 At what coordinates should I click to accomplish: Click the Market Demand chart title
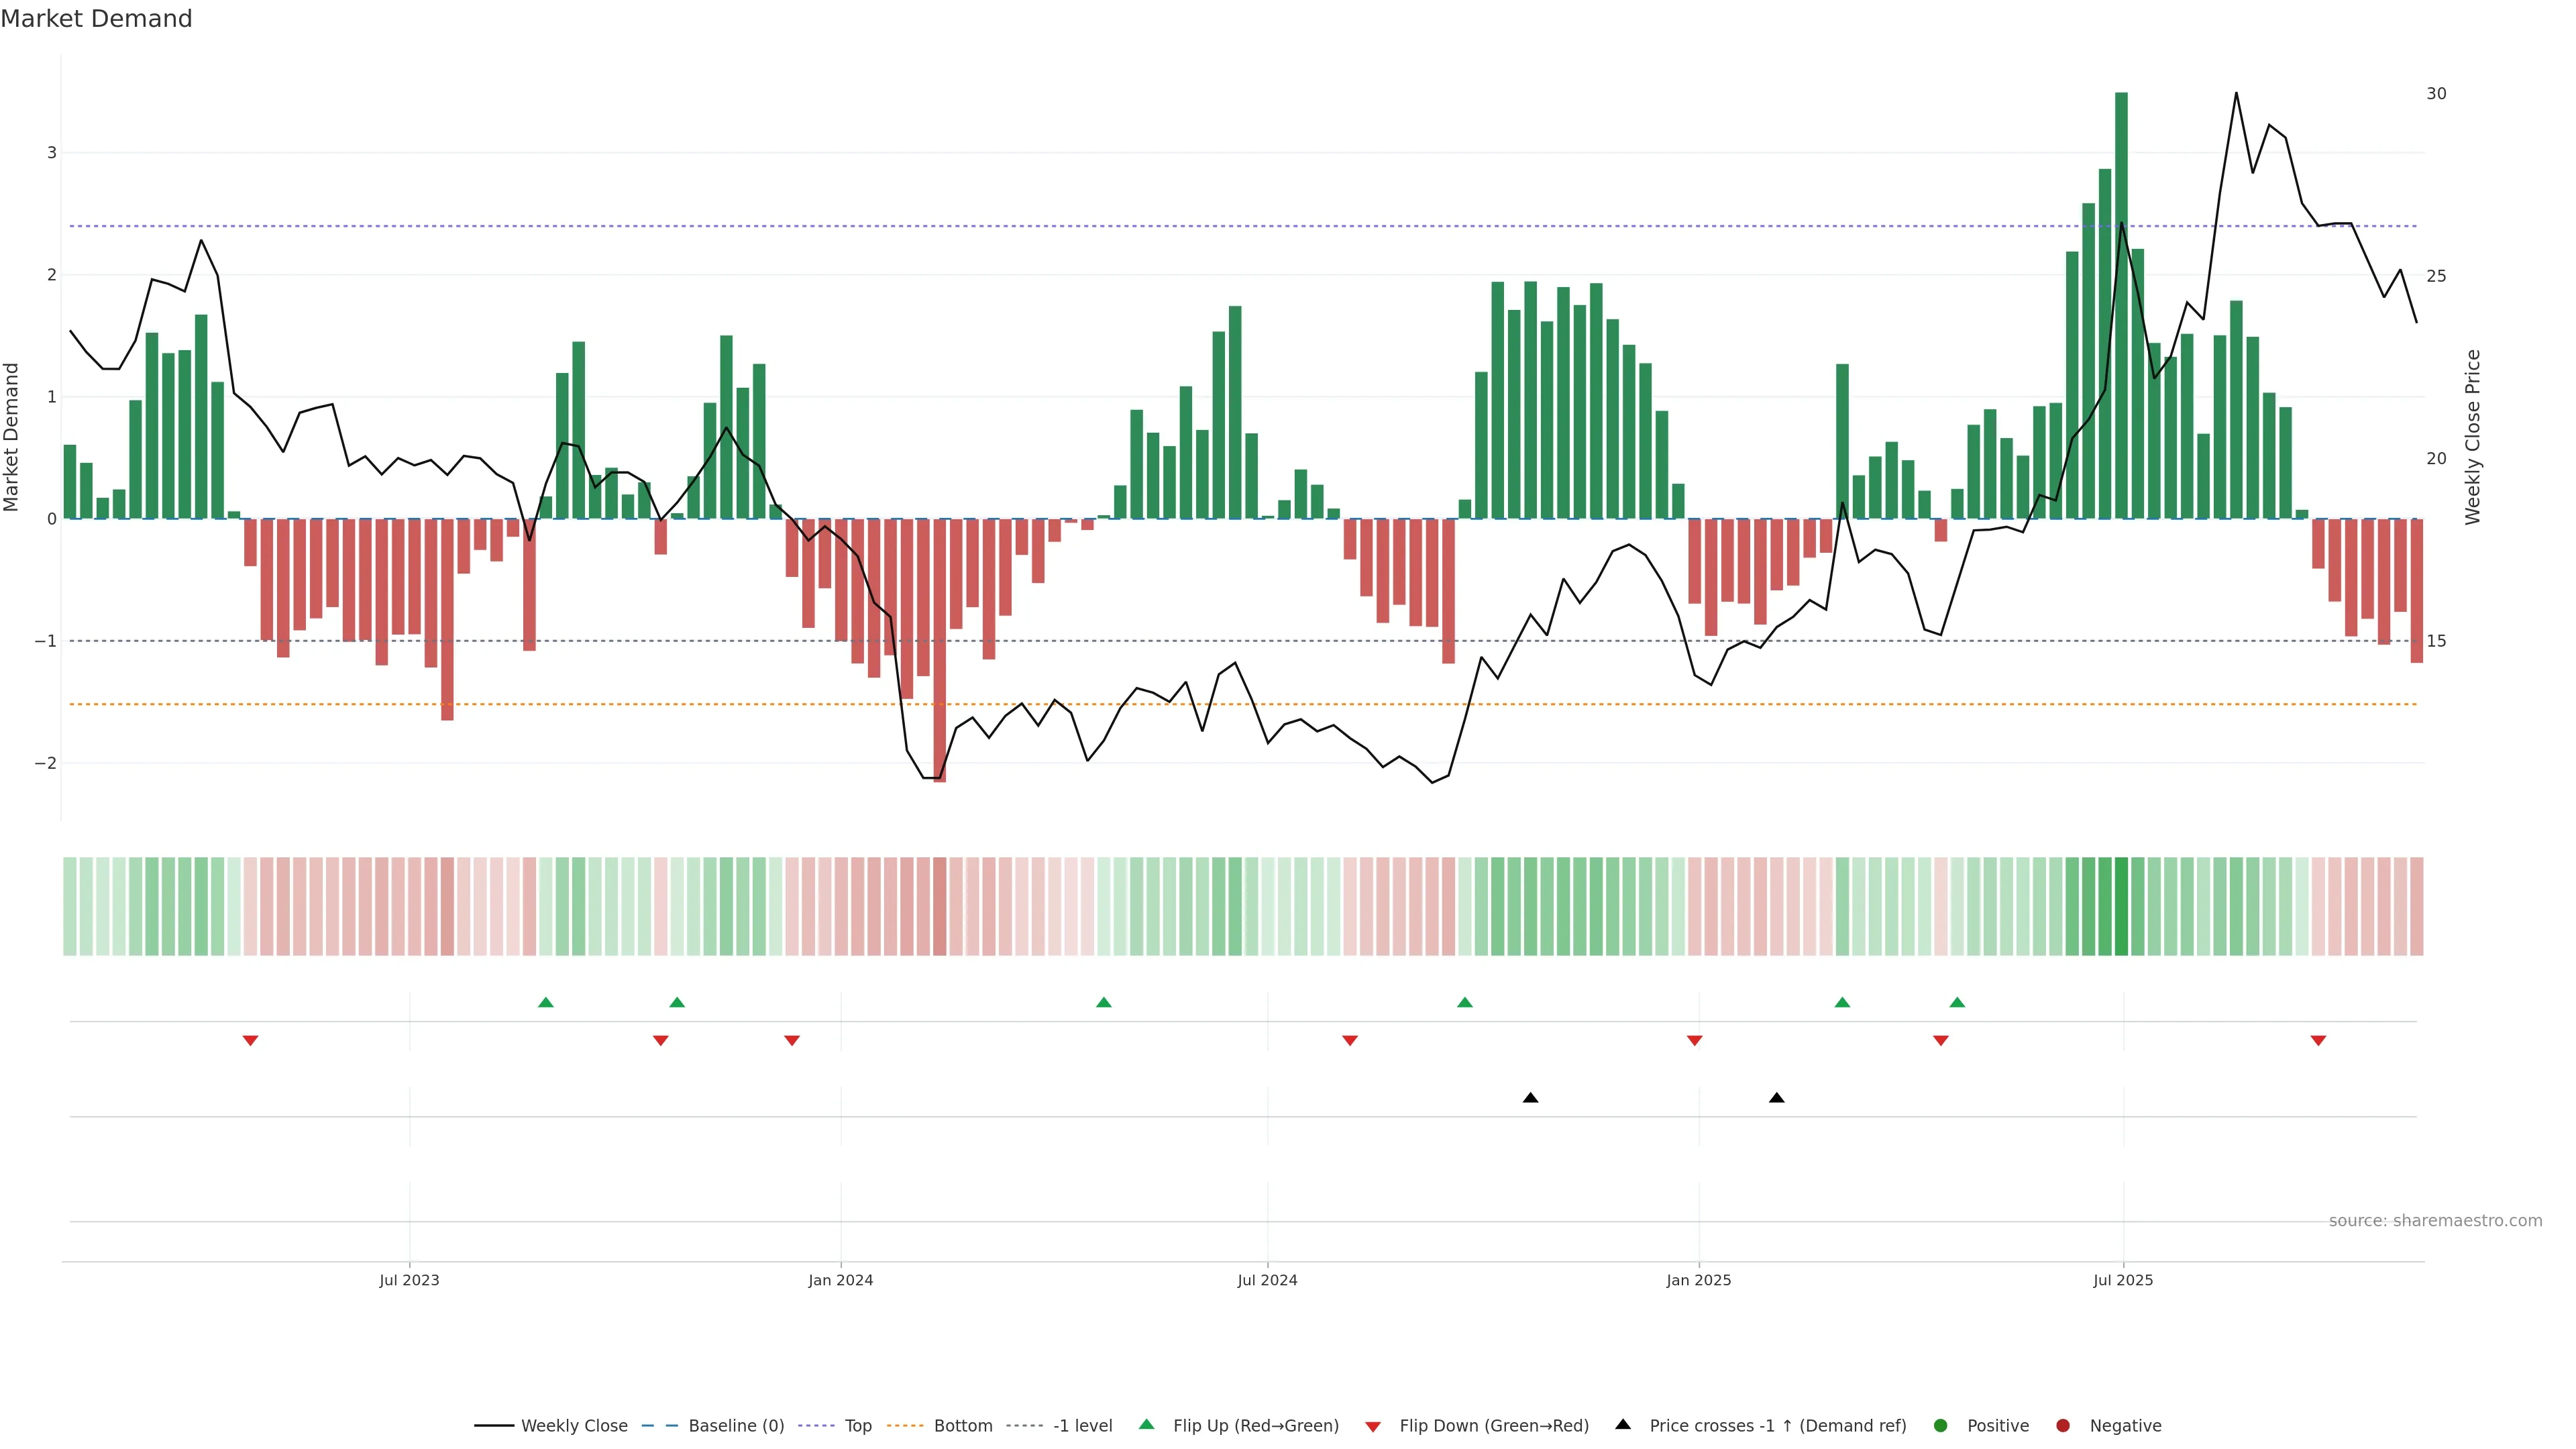point(96,19)
